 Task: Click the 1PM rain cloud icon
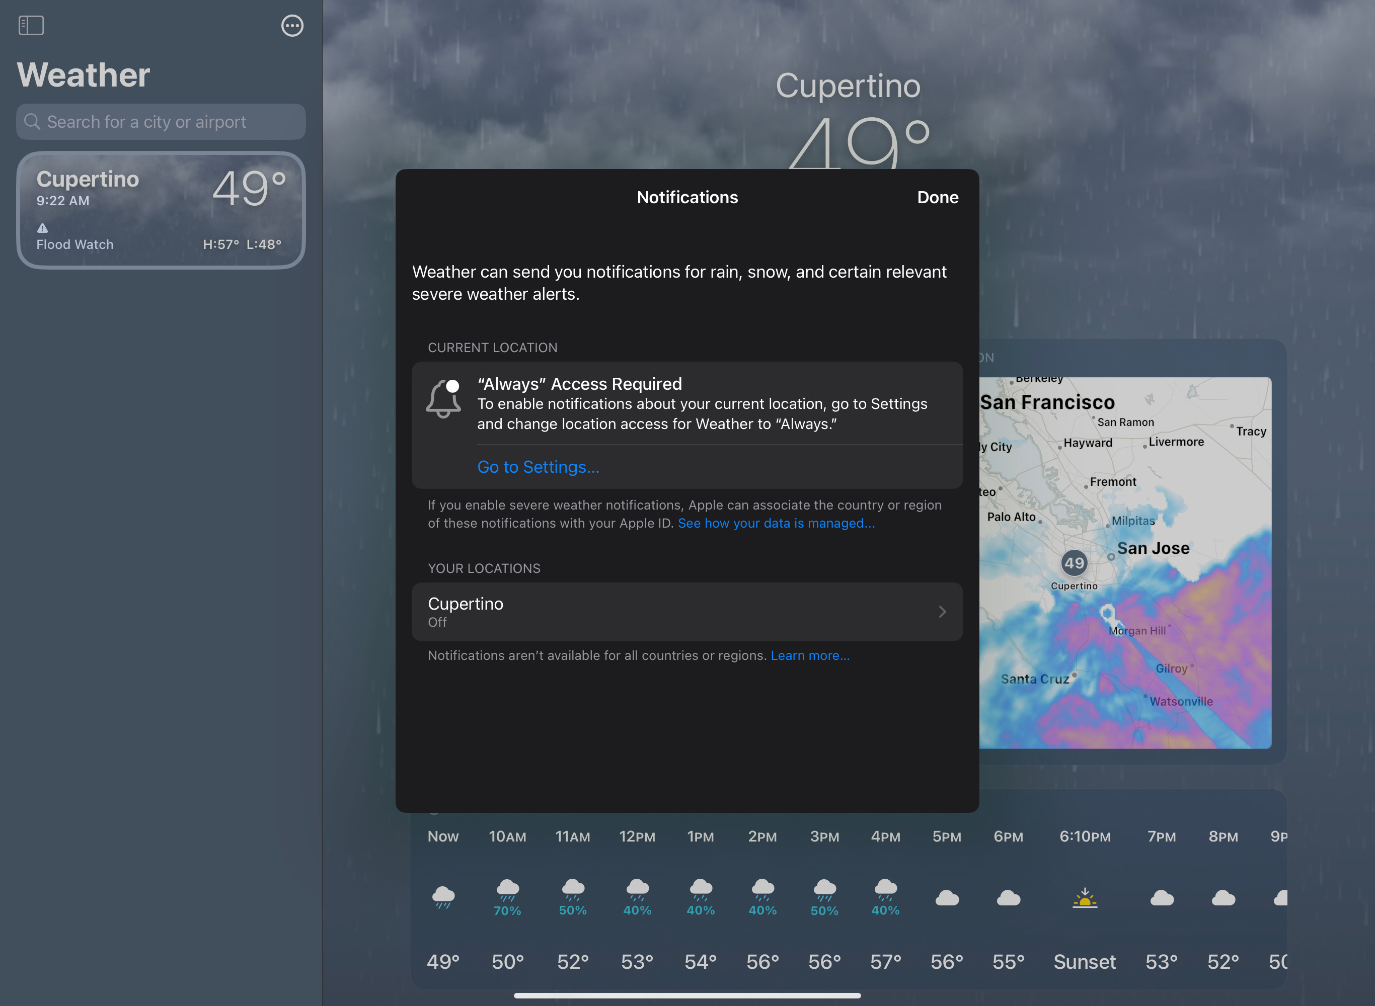click(701, 890)
